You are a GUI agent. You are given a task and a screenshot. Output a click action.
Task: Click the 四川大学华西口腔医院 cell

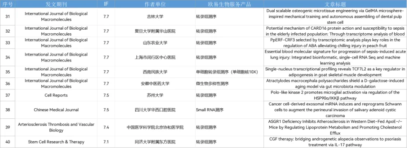[x=155, y=110]
